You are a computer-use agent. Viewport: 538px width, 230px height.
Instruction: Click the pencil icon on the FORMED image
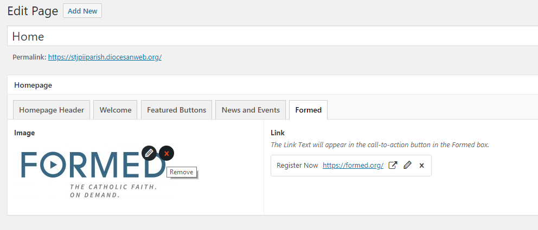point(149,153)
